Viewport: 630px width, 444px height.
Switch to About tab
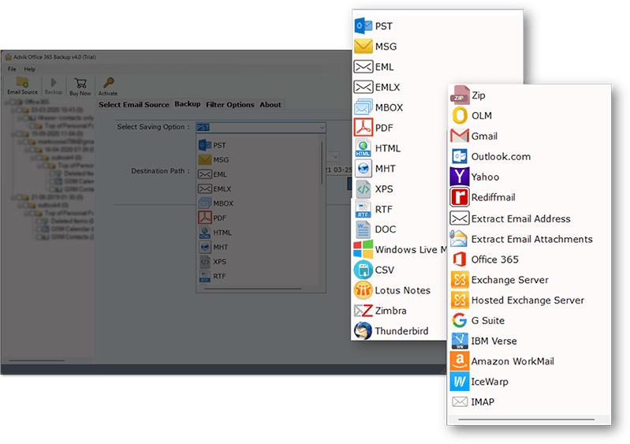point(270,104)
